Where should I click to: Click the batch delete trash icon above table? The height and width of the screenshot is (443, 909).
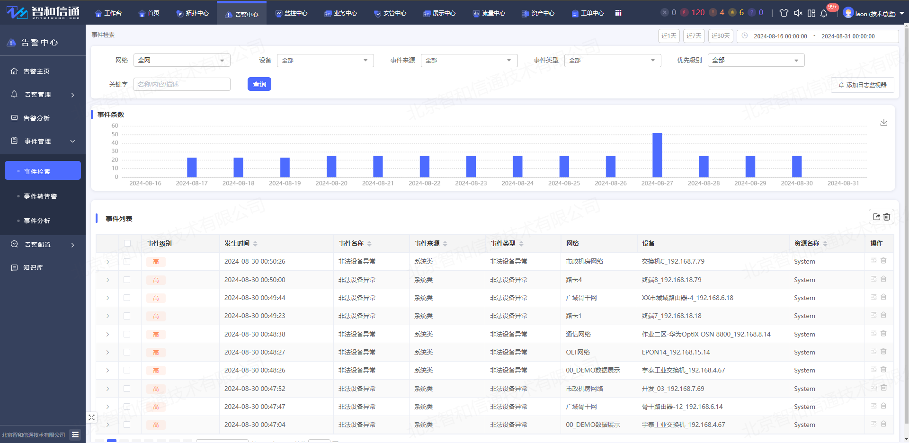pos(887,217)
